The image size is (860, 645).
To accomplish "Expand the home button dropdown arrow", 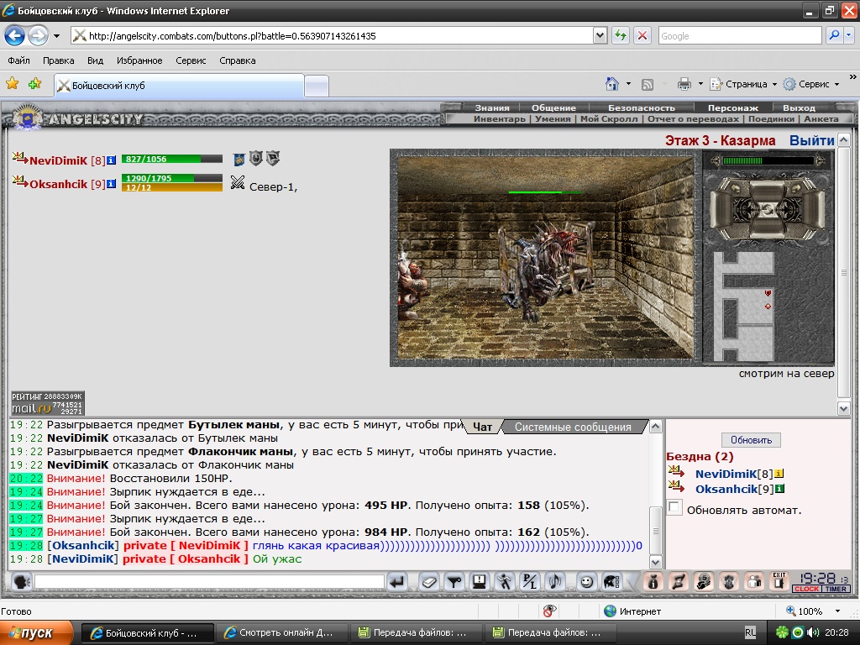I will [x=628, y=84].
